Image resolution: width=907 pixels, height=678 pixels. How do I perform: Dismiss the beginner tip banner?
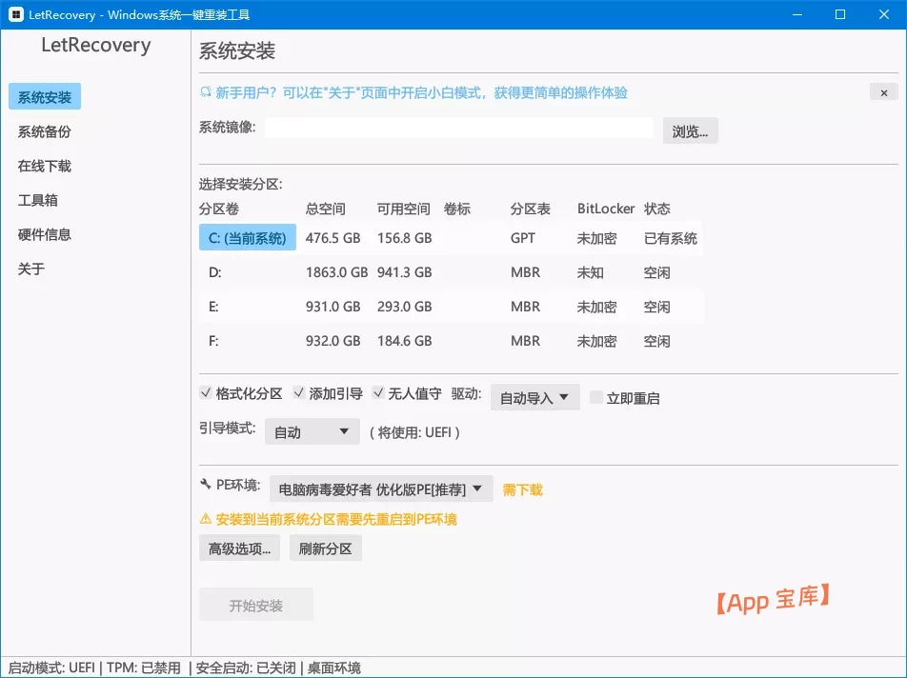[x=884, y=92]
